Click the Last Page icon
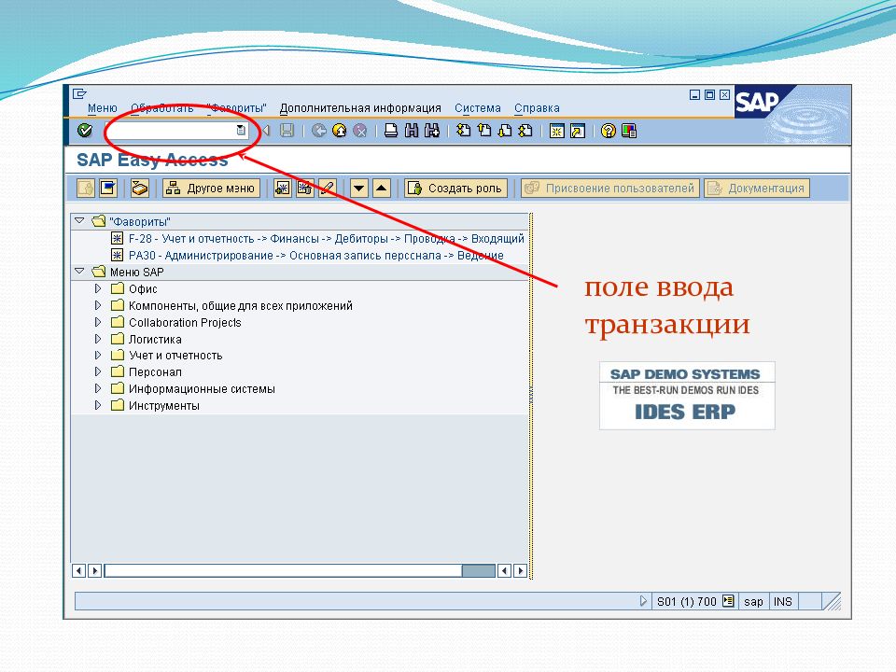896x672 pixels. click(525, 131)
